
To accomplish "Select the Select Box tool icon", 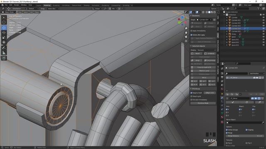I will [4, 17].
